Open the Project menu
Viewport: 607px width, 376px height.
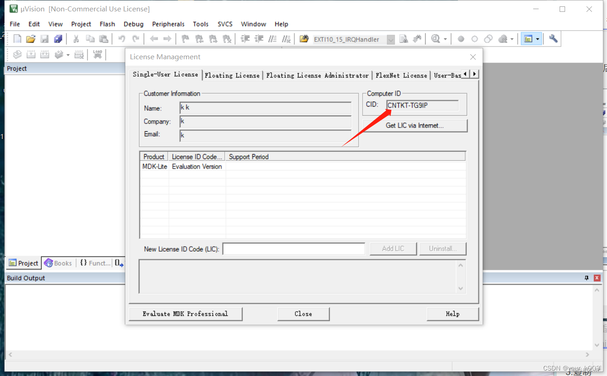[x=81, y=24]
